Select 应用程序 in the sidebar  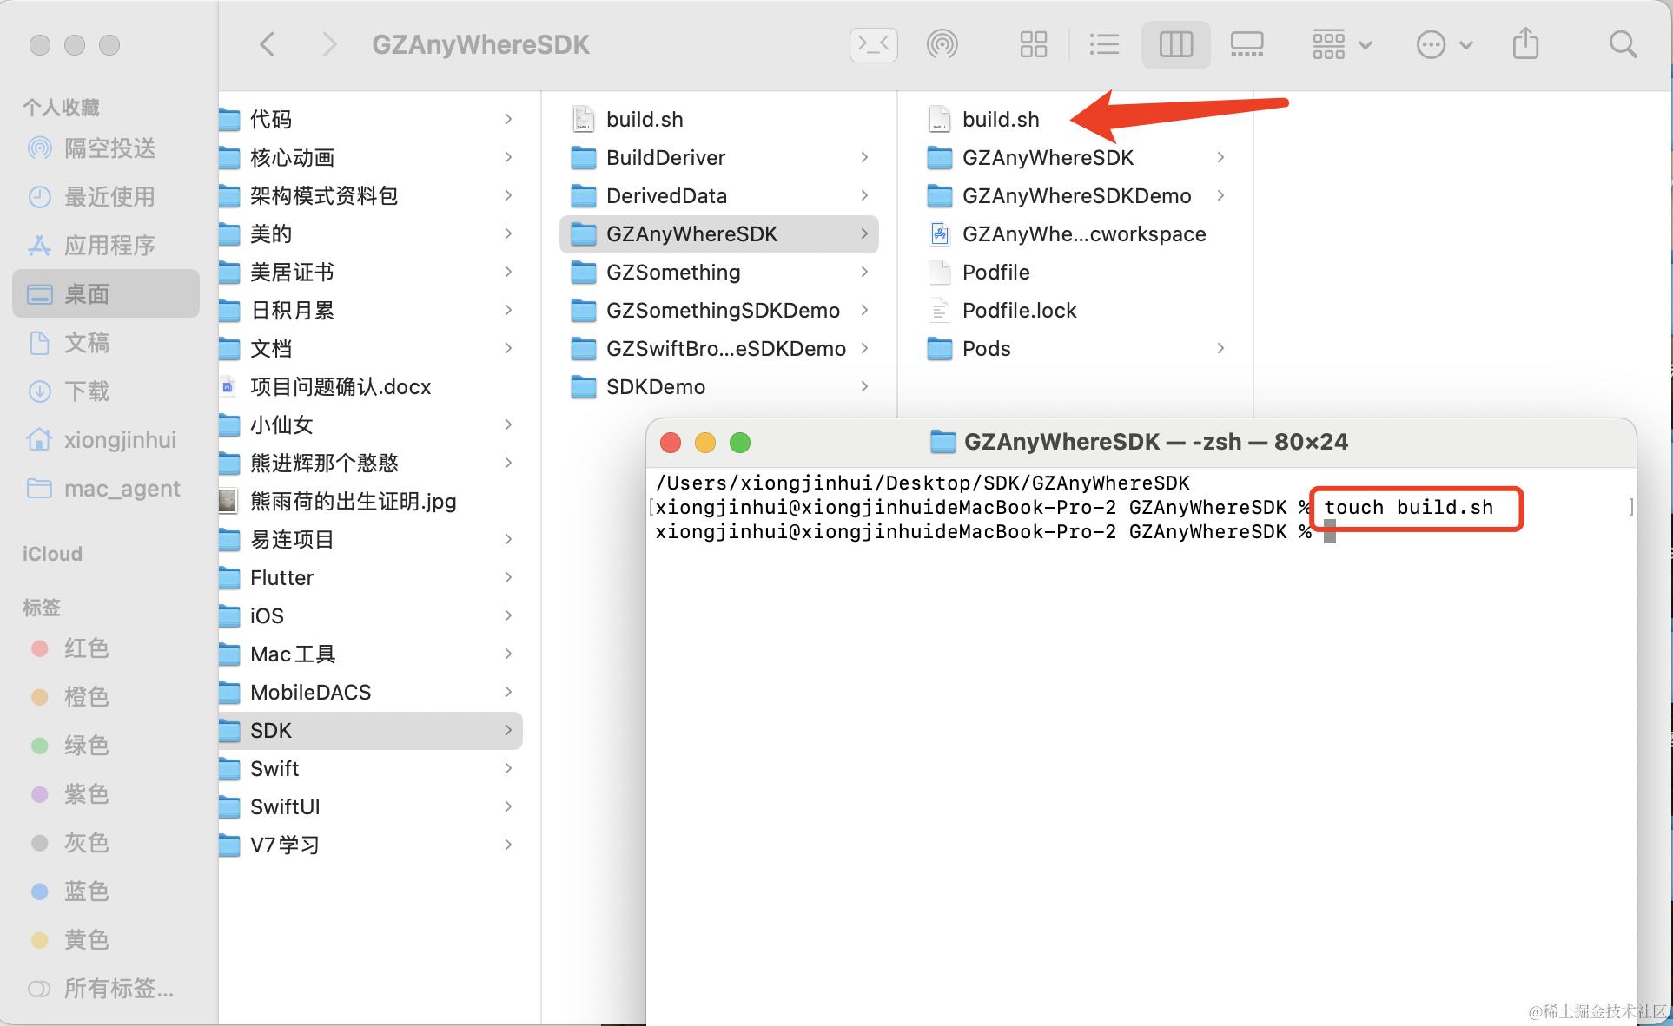109,246
